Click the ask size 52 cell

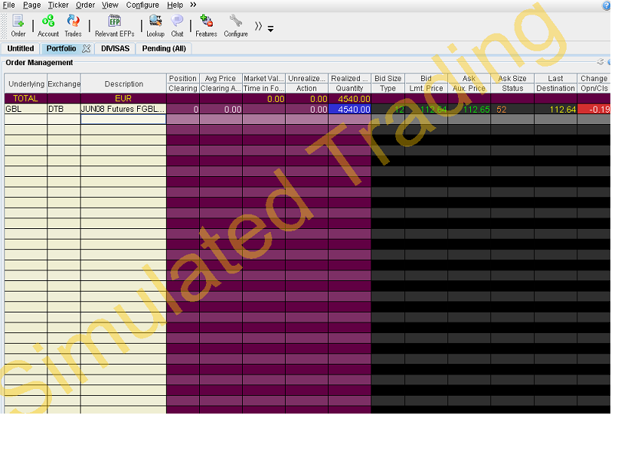point(512,109)
